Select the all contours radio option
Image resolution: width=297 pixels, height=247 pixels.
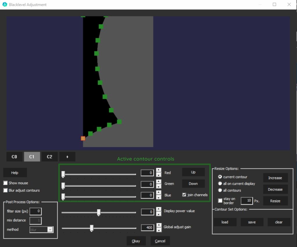220,190
